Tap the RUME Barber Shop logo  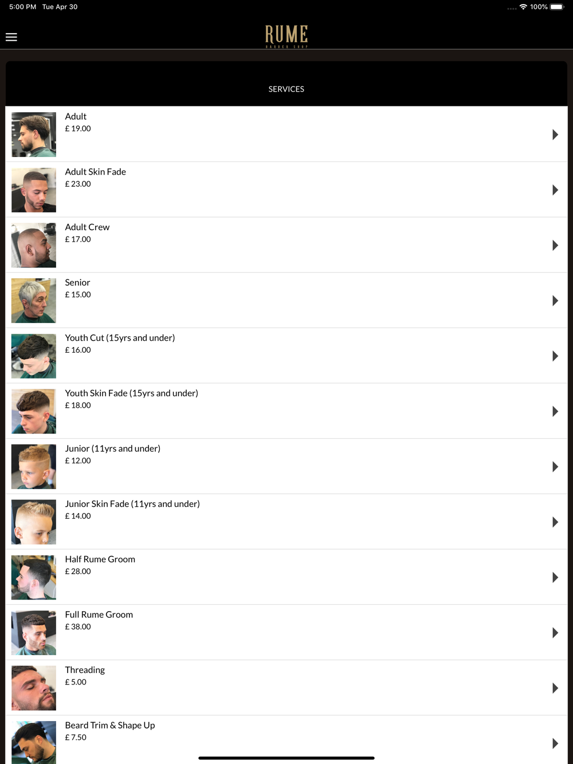click(286, 36)
